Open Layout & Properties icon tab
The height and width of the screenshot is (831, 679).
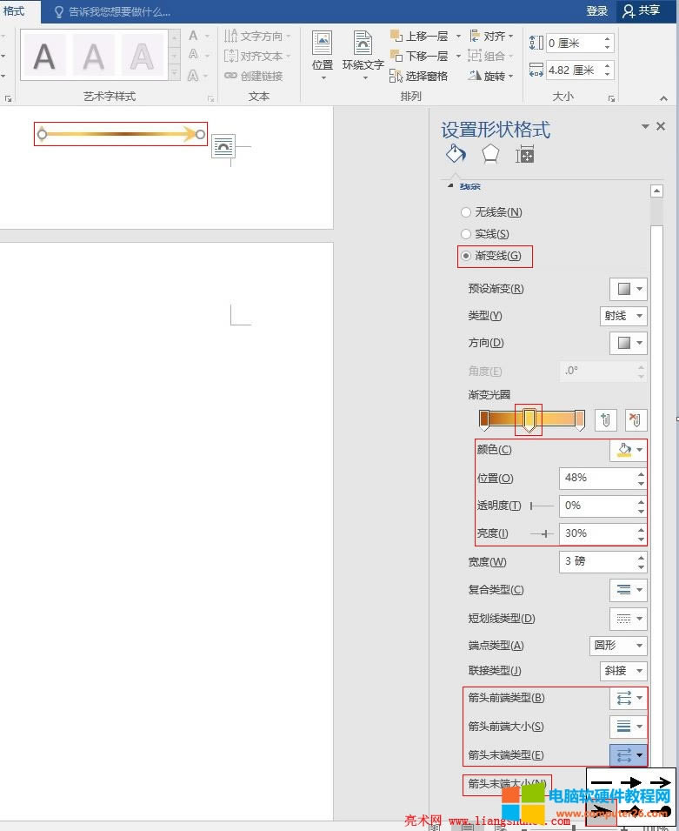pyautogui.click(x=524, y=155)
